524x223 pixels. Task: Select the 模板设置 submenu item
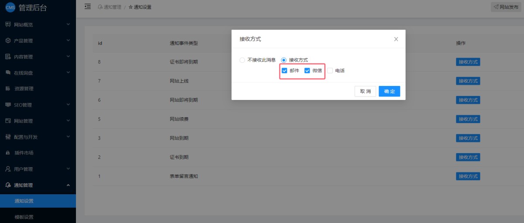[x=38, y=217]
